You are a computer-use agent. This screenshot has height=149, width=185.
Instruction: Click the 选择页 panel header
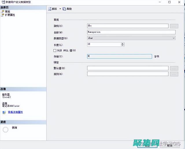23,8
